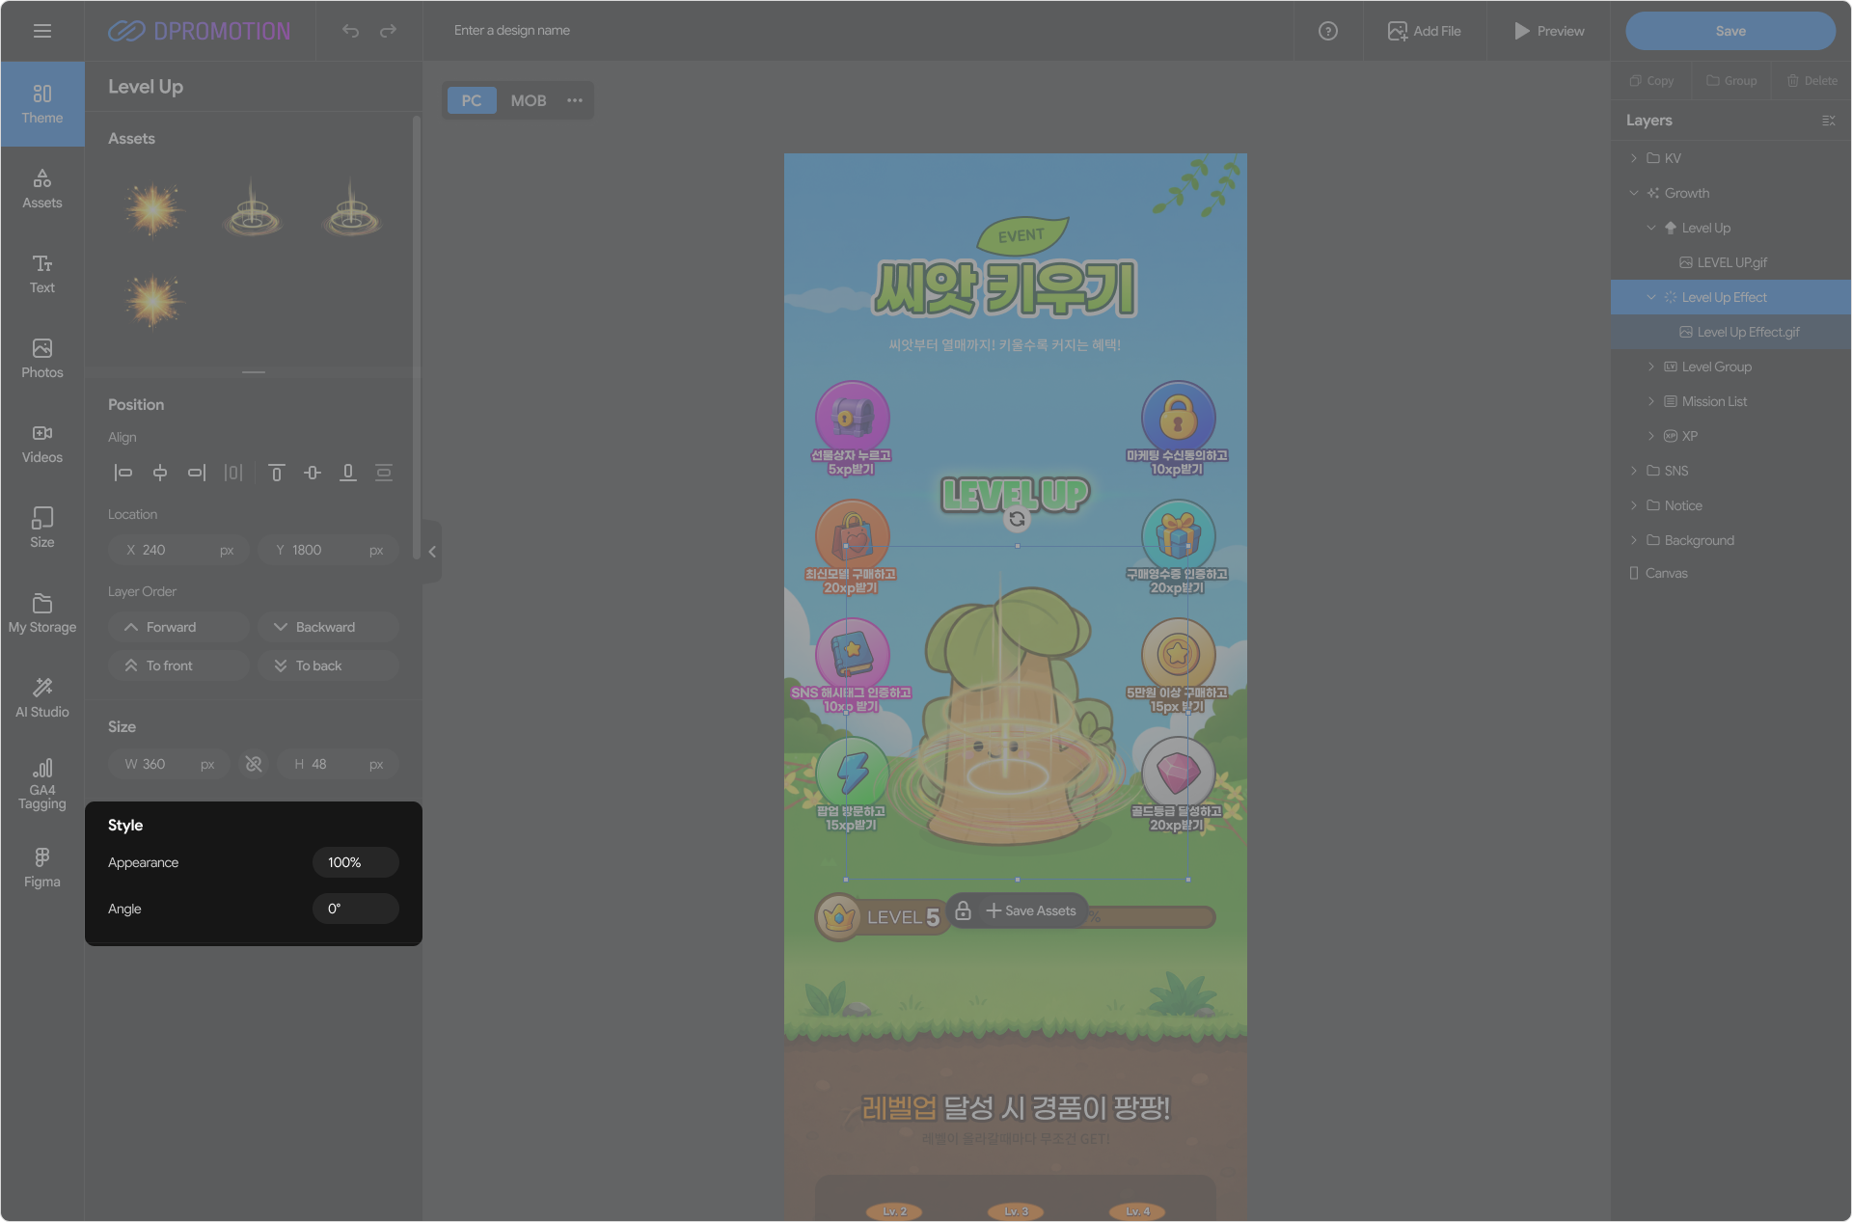This screenshot has width=1852, height=1222.
Task: Click the rotate handle on the canvas selection
Action: click(1017, 519)
